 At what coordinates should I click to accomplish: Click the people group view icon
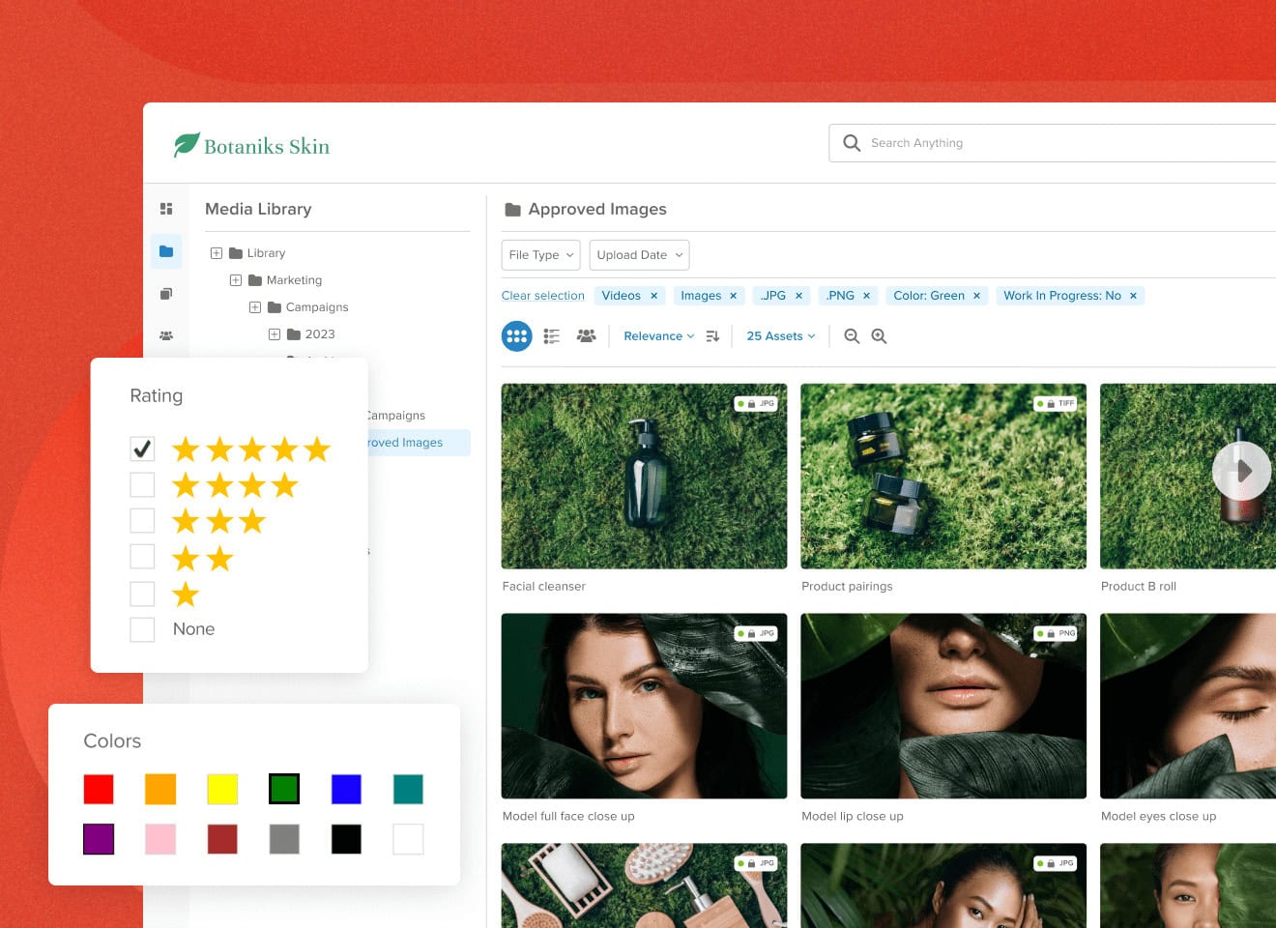[x=586, y=336]
